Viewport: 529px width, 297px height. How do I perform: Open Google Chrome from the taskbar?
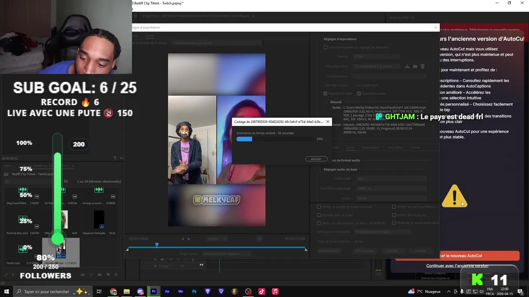[x=113, y=292]
